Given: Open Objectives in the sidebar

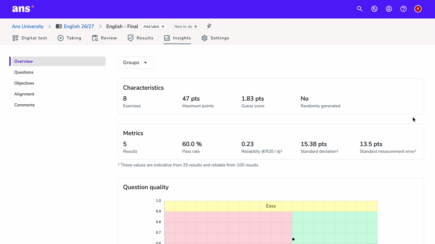Looking at the screenshot, I should coord(24,83).
